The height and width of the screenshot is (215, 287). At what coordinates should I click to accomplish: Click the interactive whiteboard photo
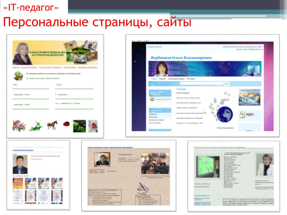click(x=208, y=167)
